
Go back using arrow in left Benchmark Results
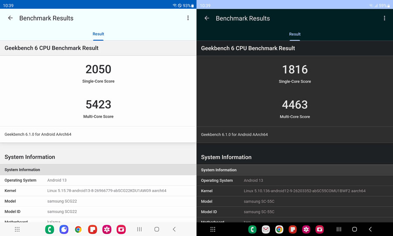pos(10,18)
